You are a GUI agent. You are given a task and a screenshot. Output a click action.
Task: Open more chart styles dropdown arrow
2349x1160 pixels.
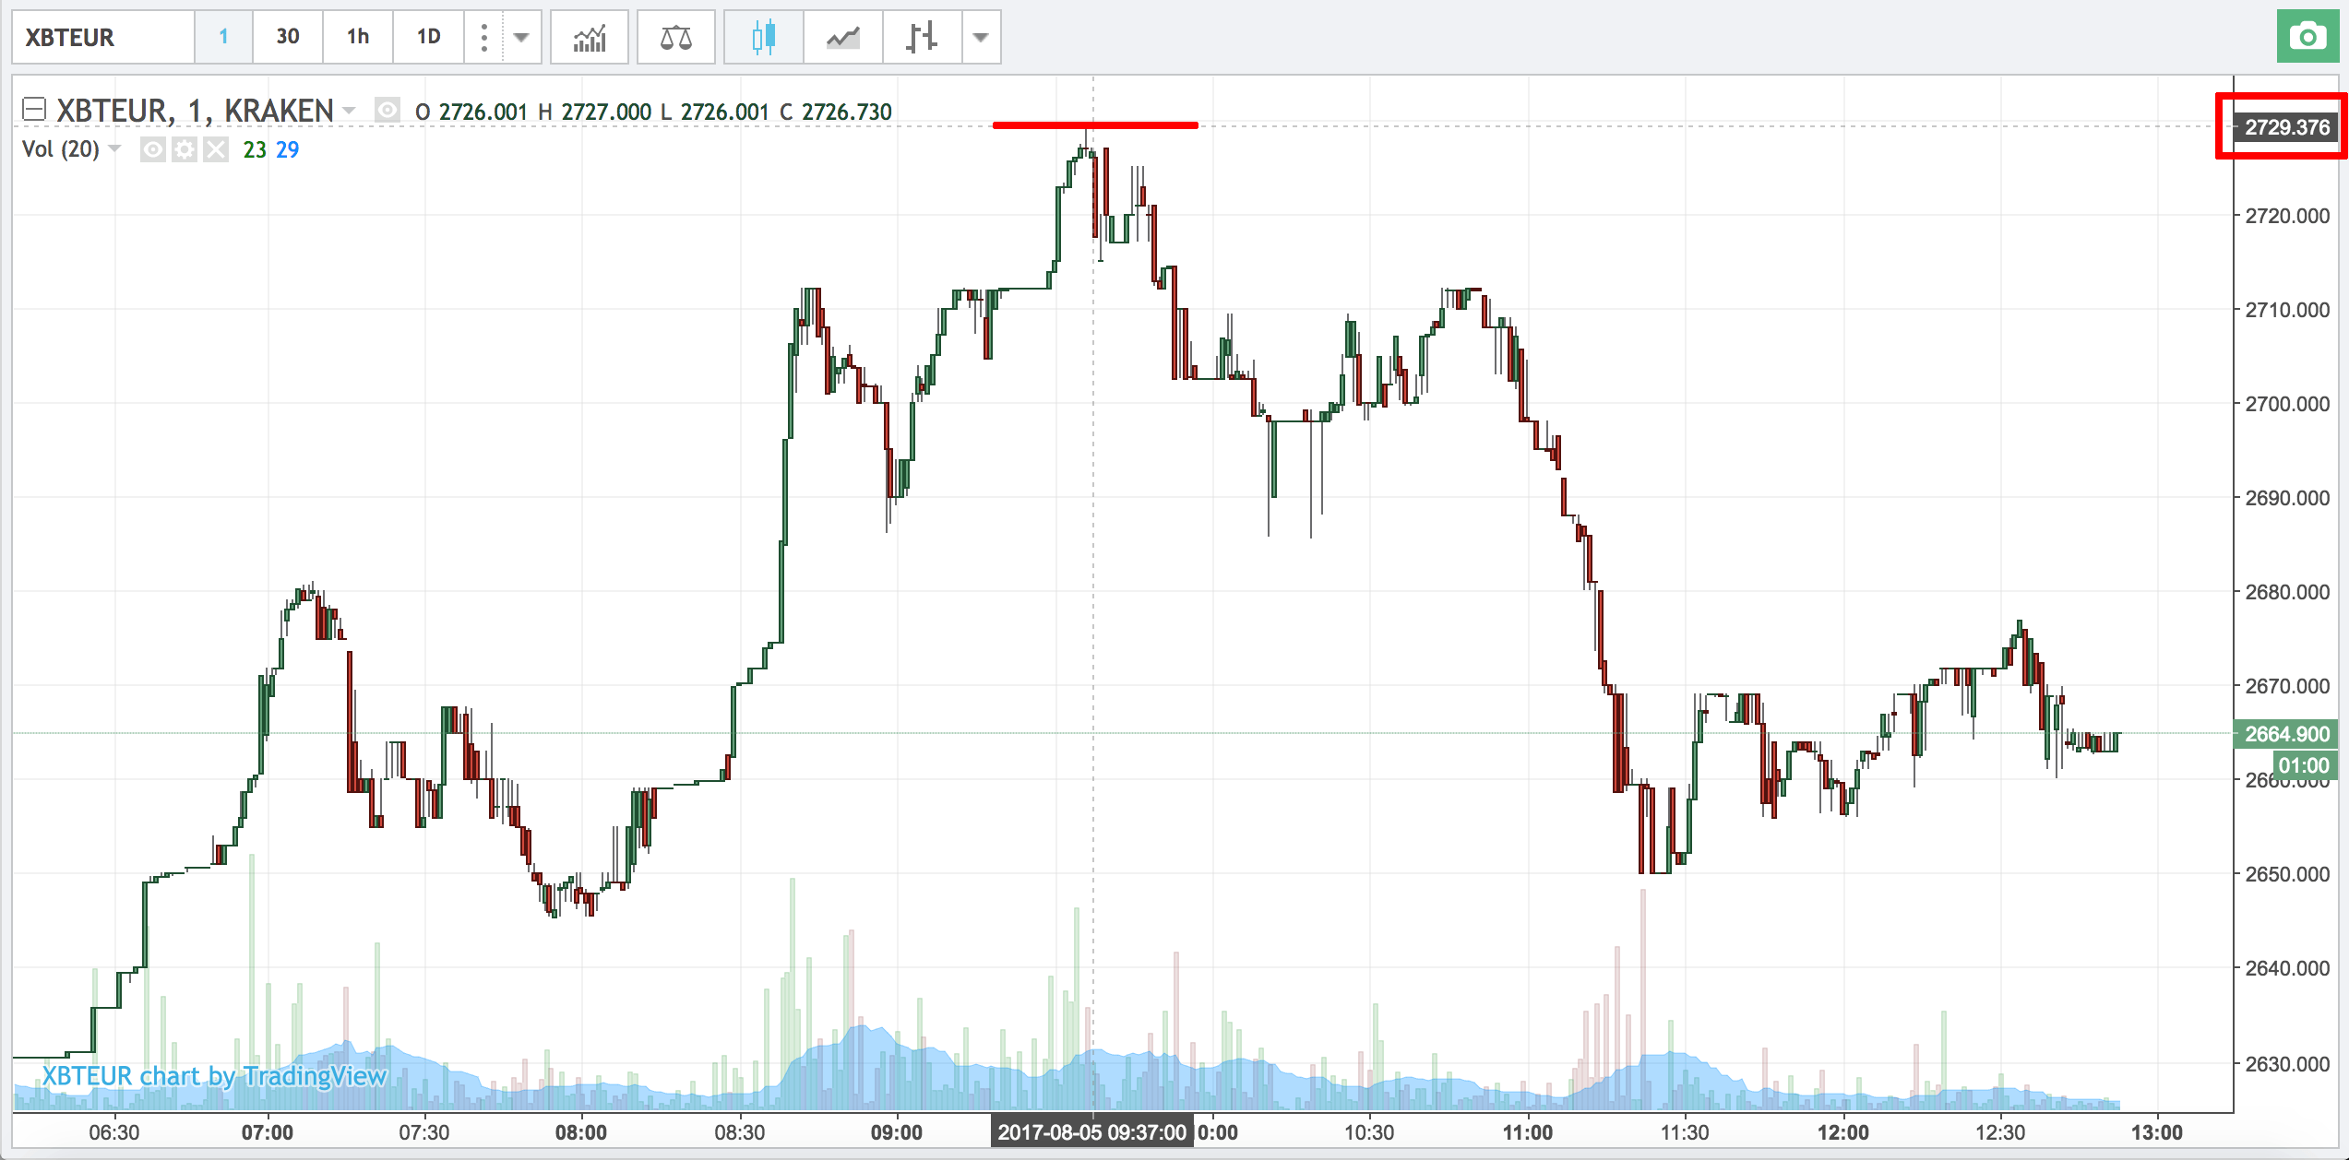[x=981, y=38]
